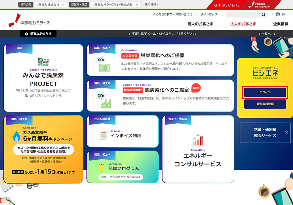
Task: Click the ビジエネ service logo
Action: pyautogui.click(x=265, y=73)
